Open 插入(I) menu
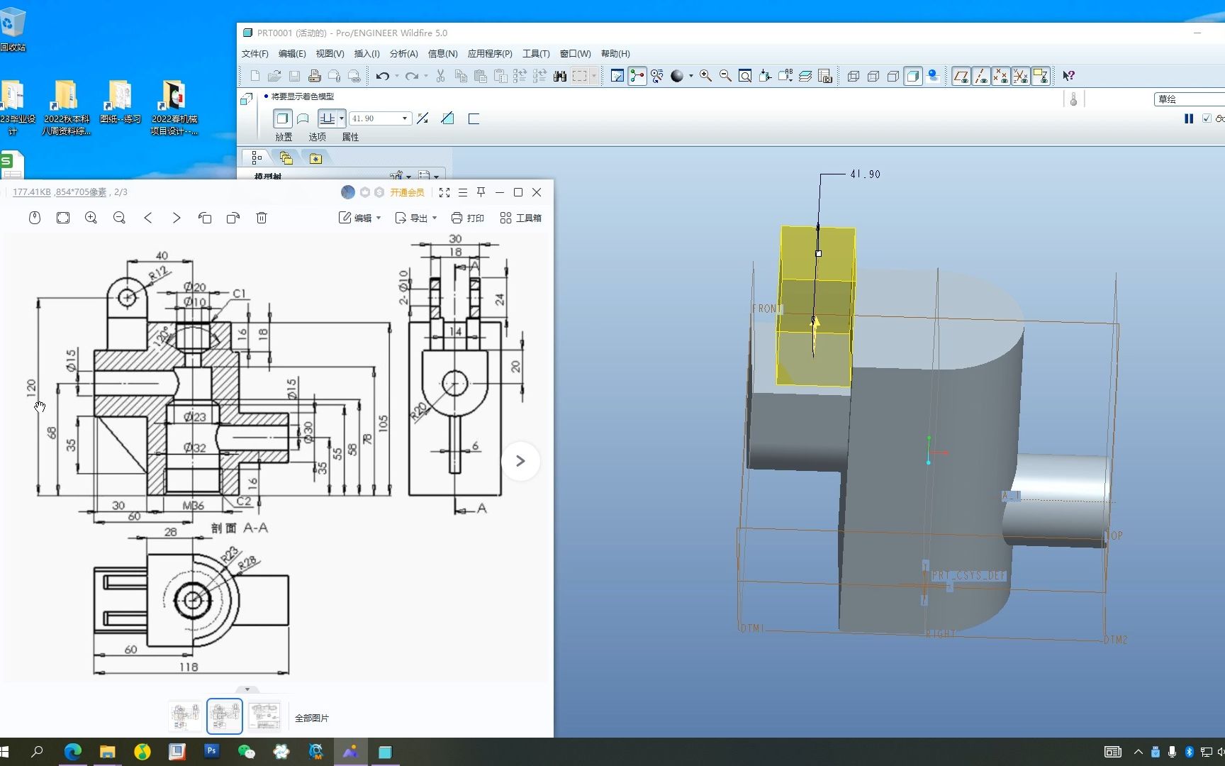This screenshot has height=766, width=1225. [367, 54]
